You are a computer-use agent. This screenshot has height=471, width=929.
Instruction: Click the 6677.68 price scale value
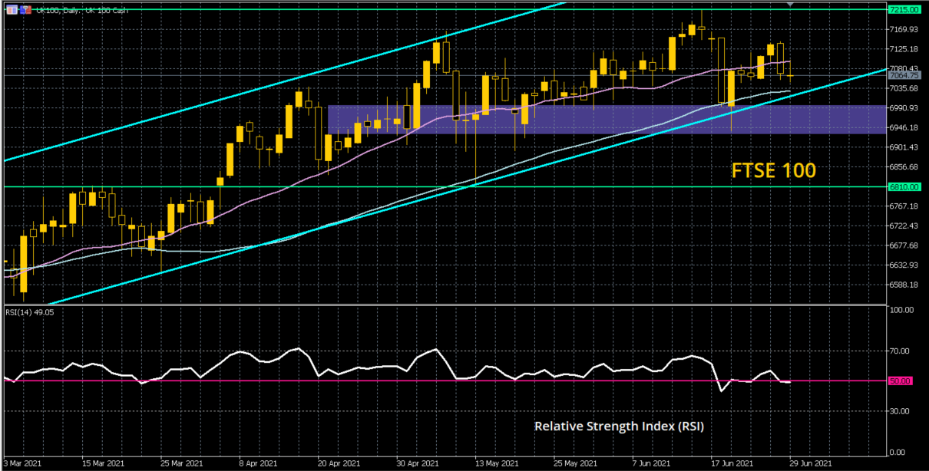point(904,245)
